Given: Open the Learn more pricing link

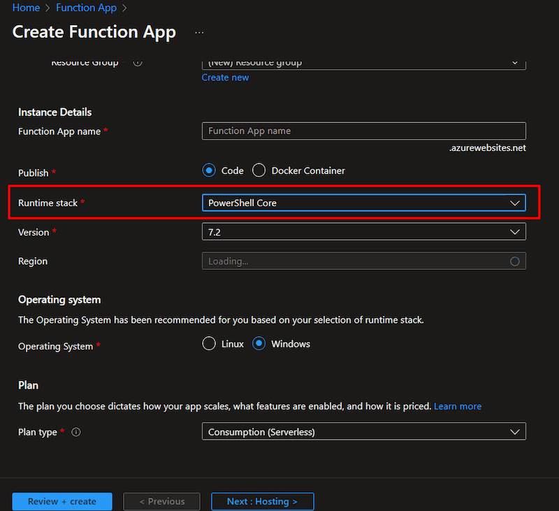Looking at the screenshot, I should [458, 406].
